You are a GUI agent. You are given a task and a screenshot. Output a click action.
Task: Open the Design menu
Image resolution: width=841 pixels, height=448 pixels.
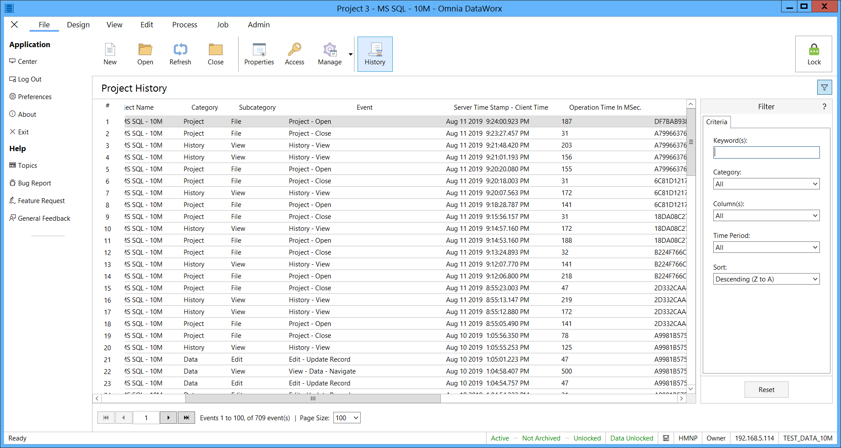tap(78, 25)
